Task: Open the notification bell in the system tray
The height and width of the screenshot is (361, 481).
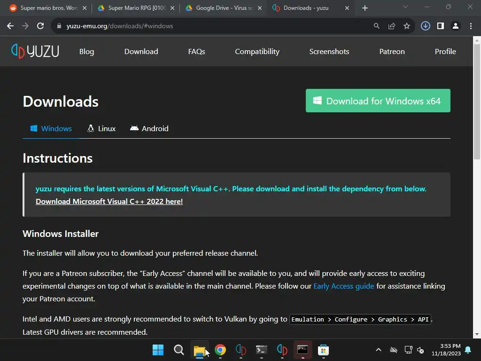Action: 468,350
